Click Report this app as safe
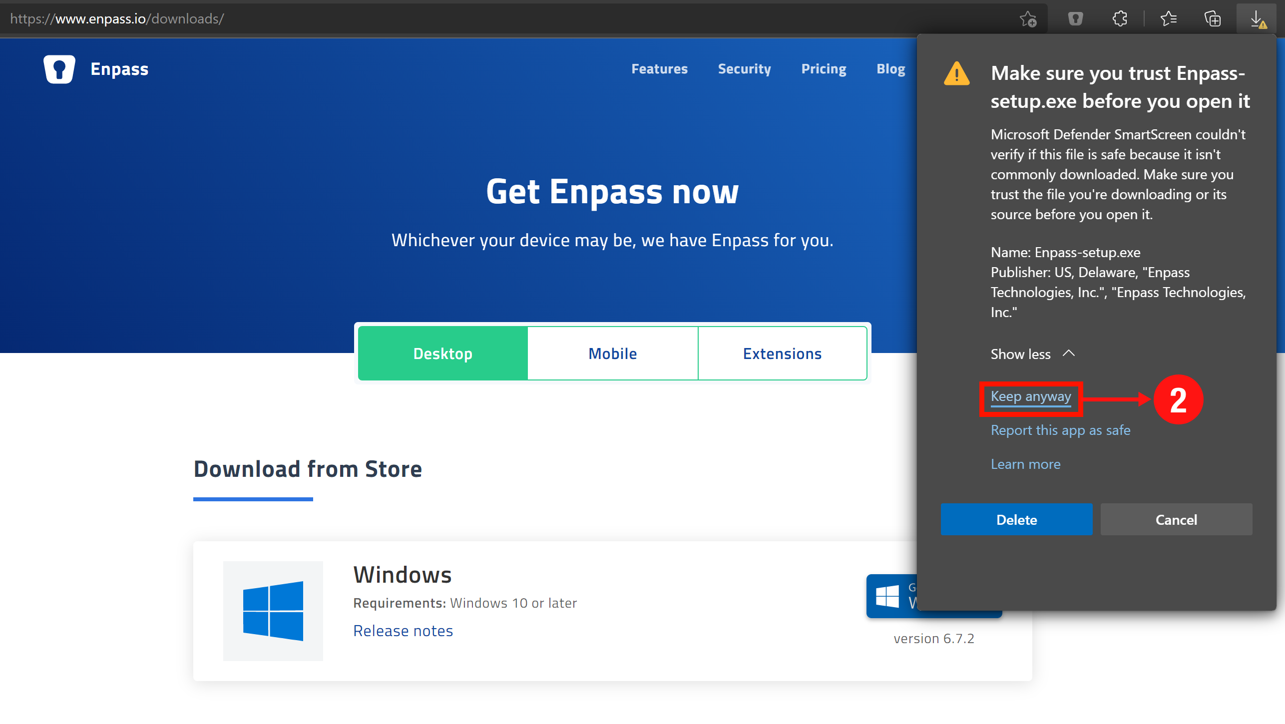Viewport: 1285px width, 724px height. [1060, 430]
